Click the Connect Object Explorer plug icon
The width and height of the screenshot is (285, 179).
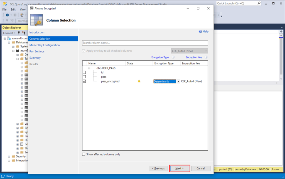click(x=19, y=33)
